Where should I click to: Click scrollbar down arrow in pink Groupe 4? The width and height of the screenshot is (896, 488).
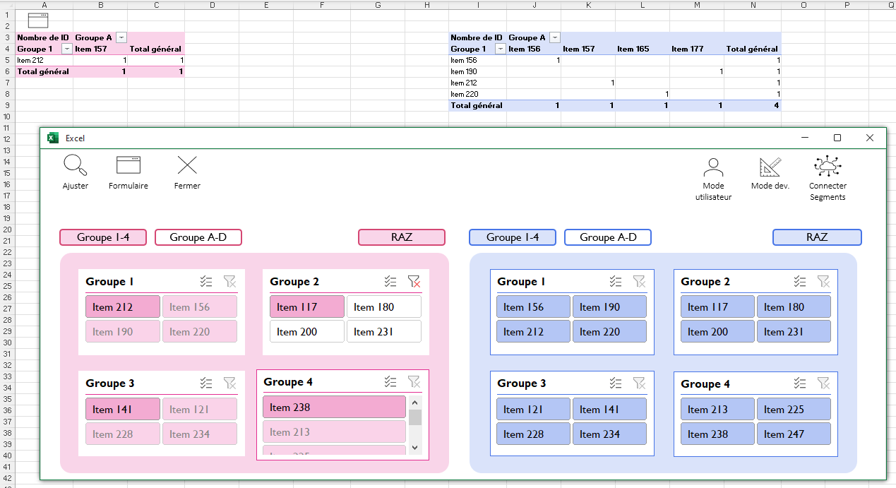[415, 447]
